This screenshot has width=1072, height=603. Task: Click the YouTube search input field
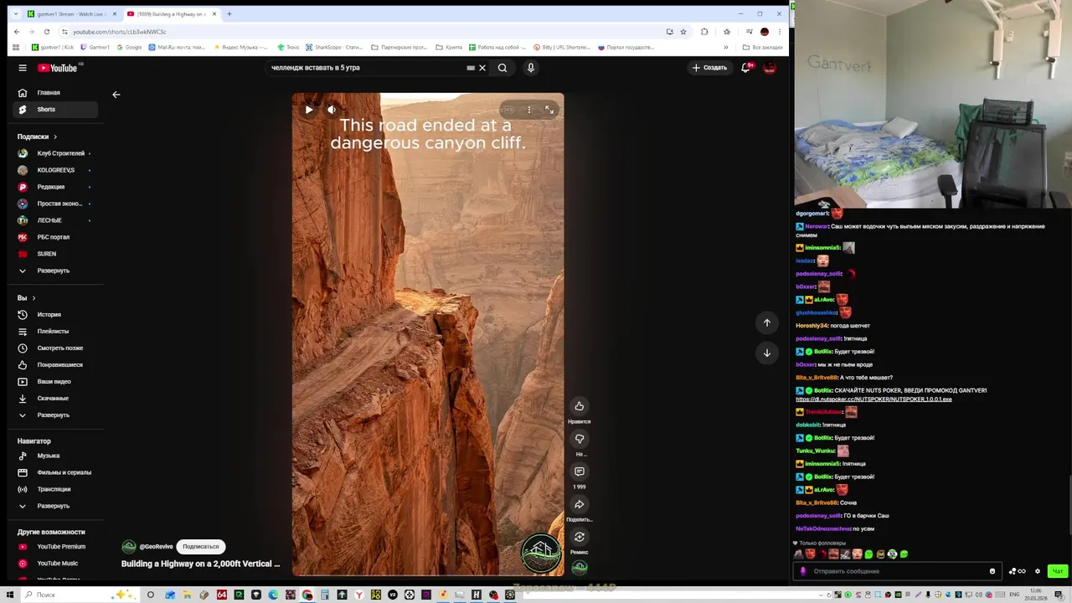tap(364, 68)
